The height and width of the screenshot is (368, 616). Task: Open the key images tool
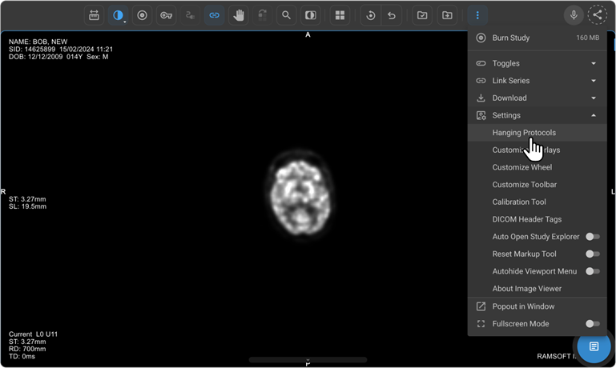166,15
